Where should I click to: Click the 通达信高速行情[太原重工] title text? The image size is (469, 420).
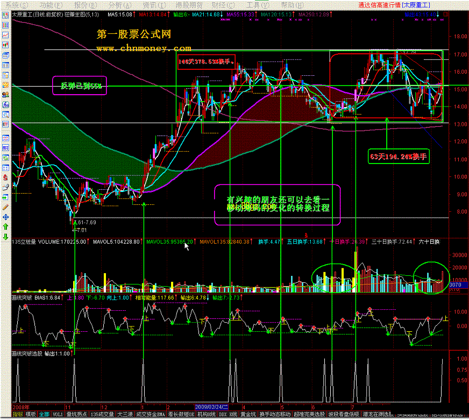tap(394, 5)
